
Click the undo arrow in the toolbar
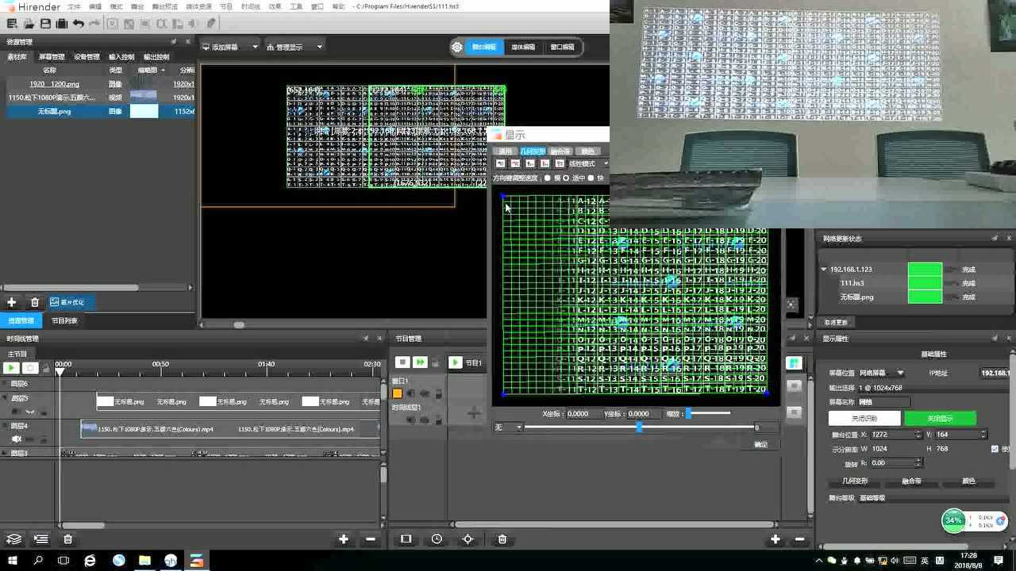(78, 24)
